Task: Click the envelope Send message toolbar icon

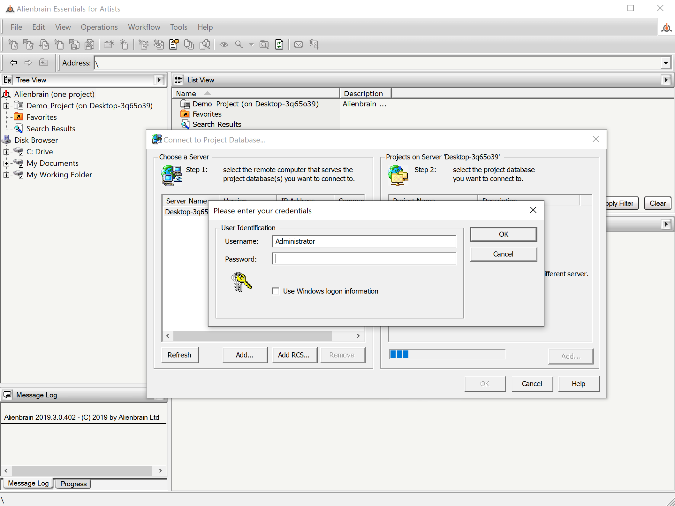Action: [298, 44]
